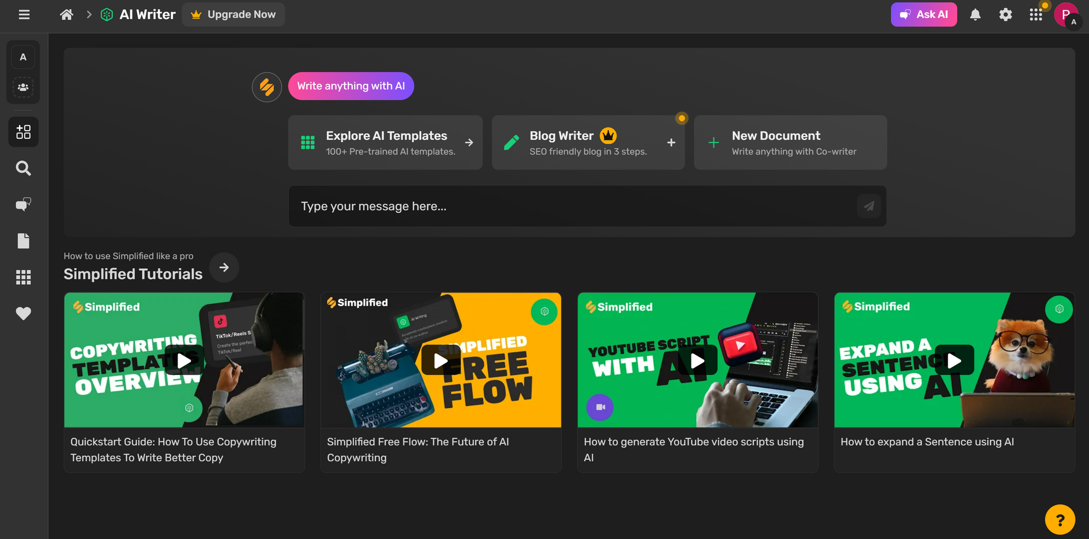This screenshot has height=539, width=1089.
Task: Open Explore AI Templates card
Action: (385, 143)
